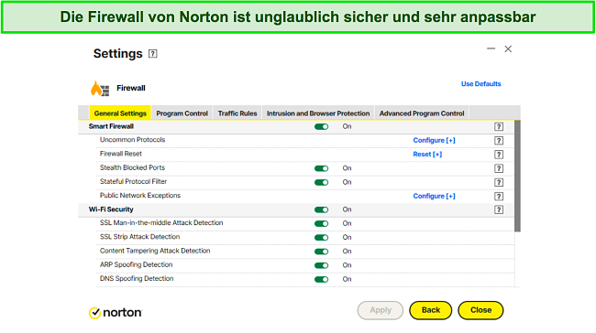
Task: Toggle the Smart Firewall switch
Action: point(321,126)
